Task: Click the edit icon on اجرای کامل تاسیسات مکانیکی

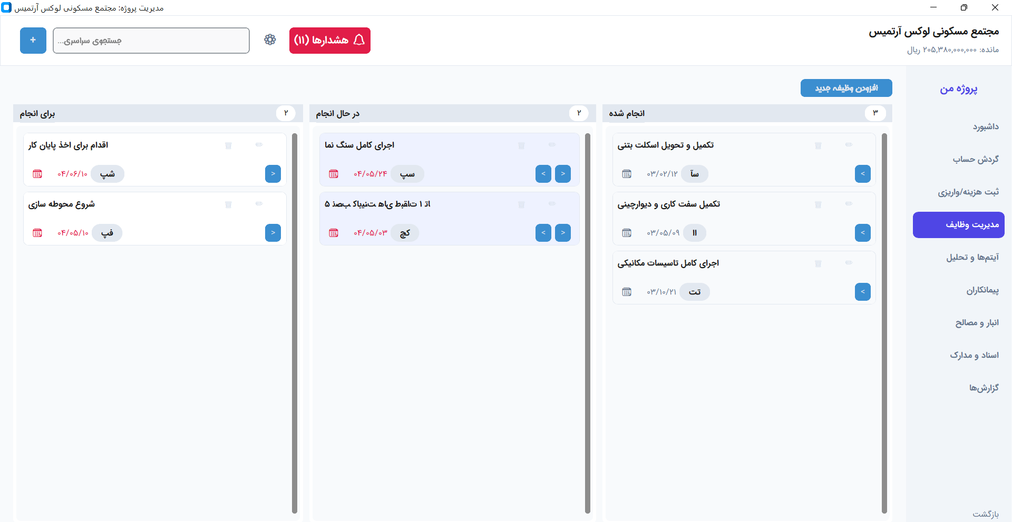Action: (849, 263)
